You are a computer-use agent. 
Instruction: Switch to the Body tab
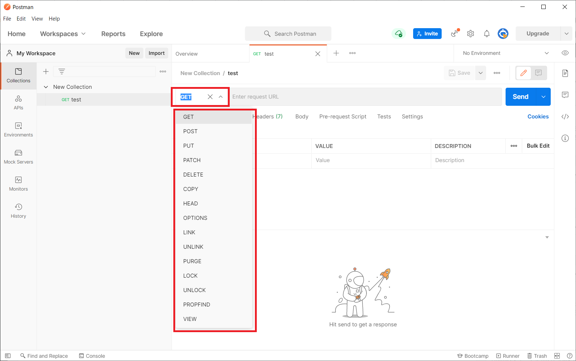point(302,117)
